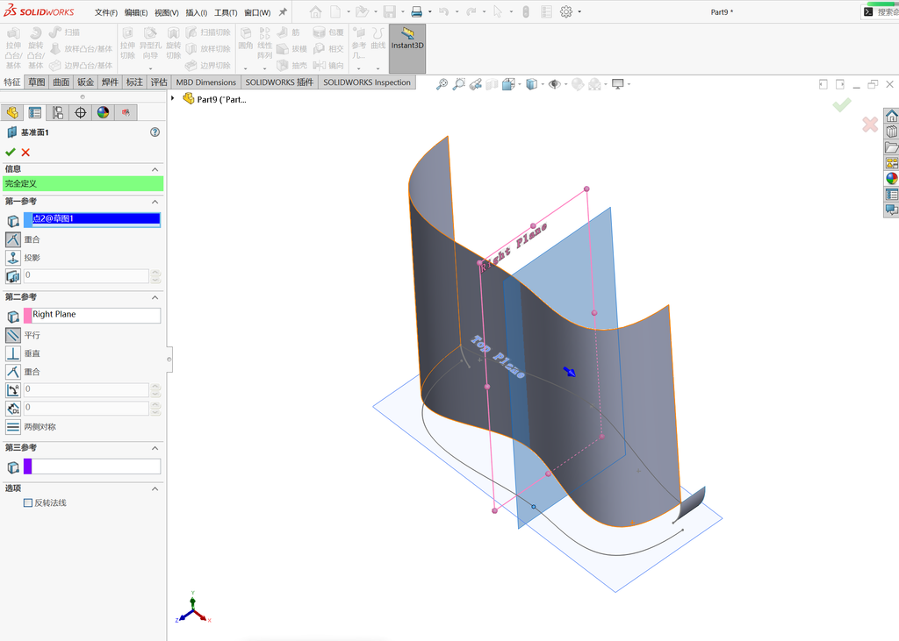This screenshot has height=641, width=899.
Task: Switch to the 评估 ribbon tab
Action: click(x=159, y=82)
